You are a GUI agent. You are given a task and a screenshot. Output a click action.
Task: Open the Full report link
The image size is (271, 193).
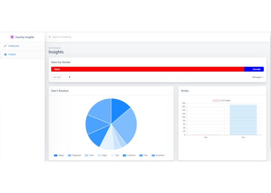click(258, 77)
